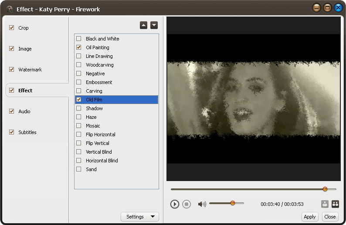The height and width of the screenshot is (225, 346).
Task: Enable the Carving effect checkbox
Action: pos(79,91)
